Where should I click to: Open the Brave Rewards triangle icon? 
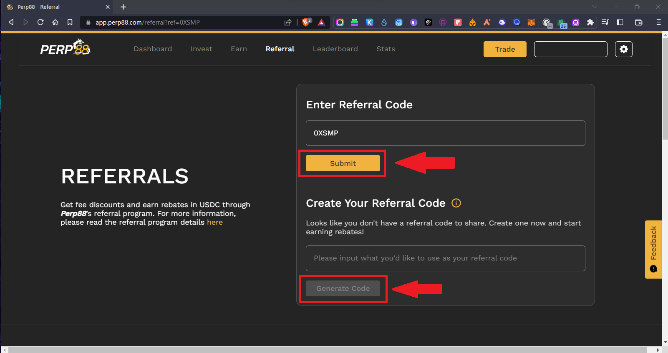click(321, 22)
